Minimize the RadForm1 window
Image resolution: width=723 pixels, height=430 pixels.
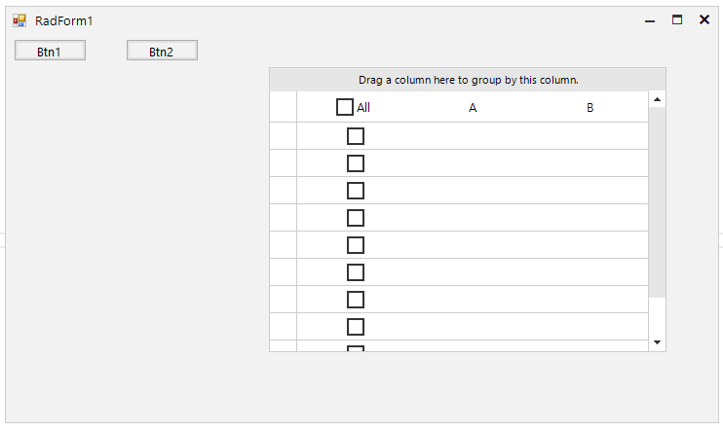point(650,20)
